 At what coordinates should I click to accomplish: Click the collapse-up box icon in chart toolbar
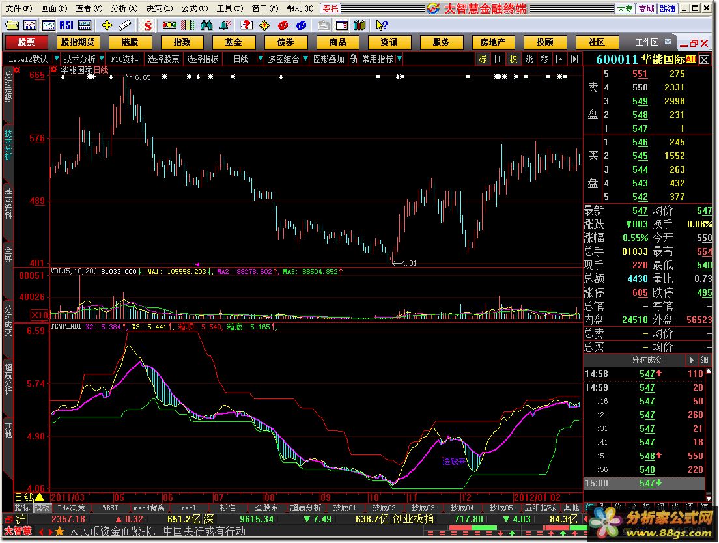(x=560, y=59)
